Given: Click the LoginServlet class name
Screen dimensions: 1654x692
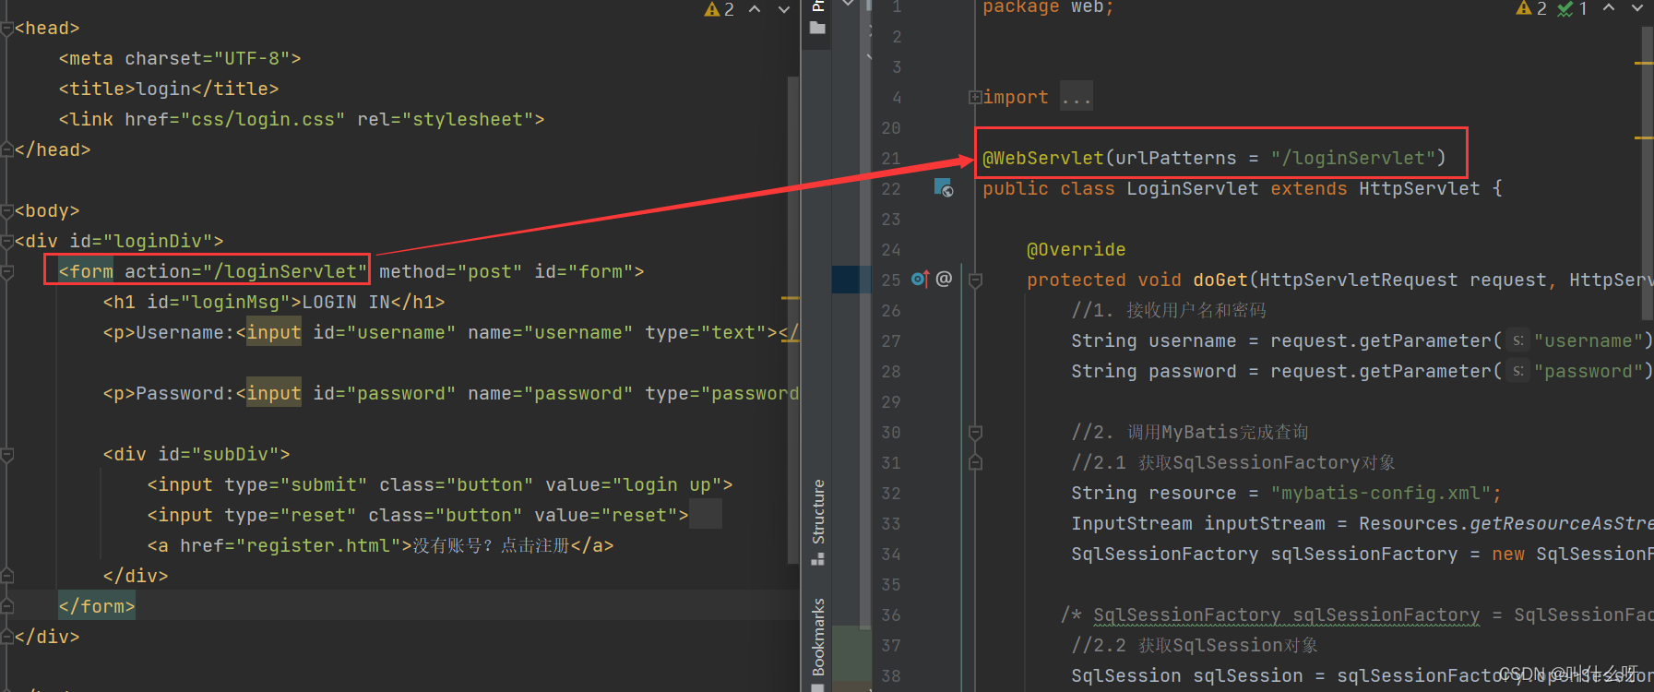Looking at the screenshot, I should pyautogui.click(x=1192, y=188).
